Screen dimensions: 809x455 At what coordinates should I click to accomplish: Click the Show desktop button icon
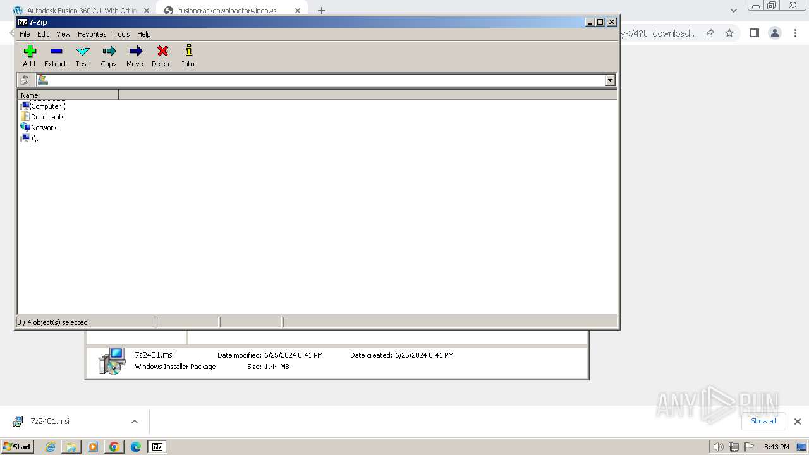coord(801,447)
